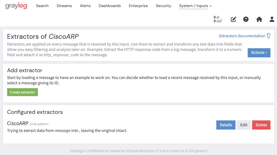Viewport: 277px width, 155px height.
Task: Go to the home page icon
Action: click(259, 19)
